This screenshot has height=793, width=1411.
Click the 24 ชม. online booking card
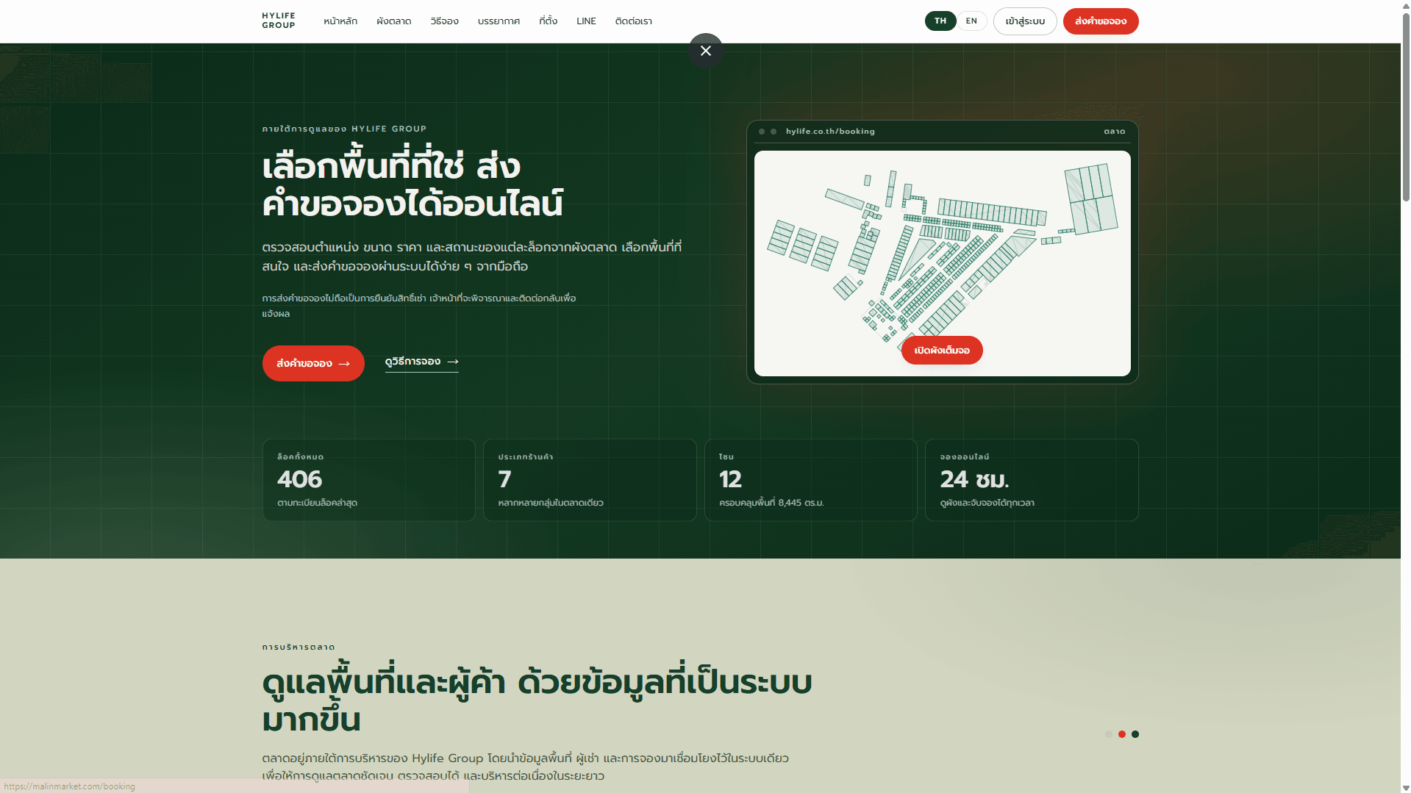1032,480
